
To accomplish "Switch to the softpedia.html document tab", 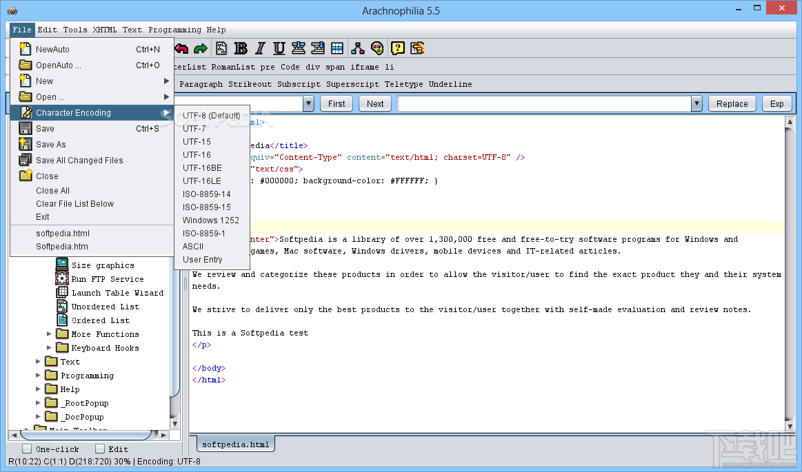I will (x=235, y=444).
